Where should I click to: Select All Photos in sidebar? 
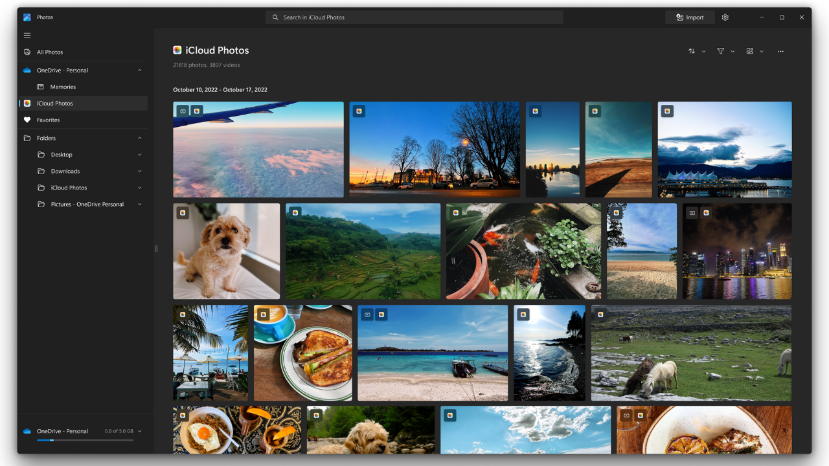[83, 52]
